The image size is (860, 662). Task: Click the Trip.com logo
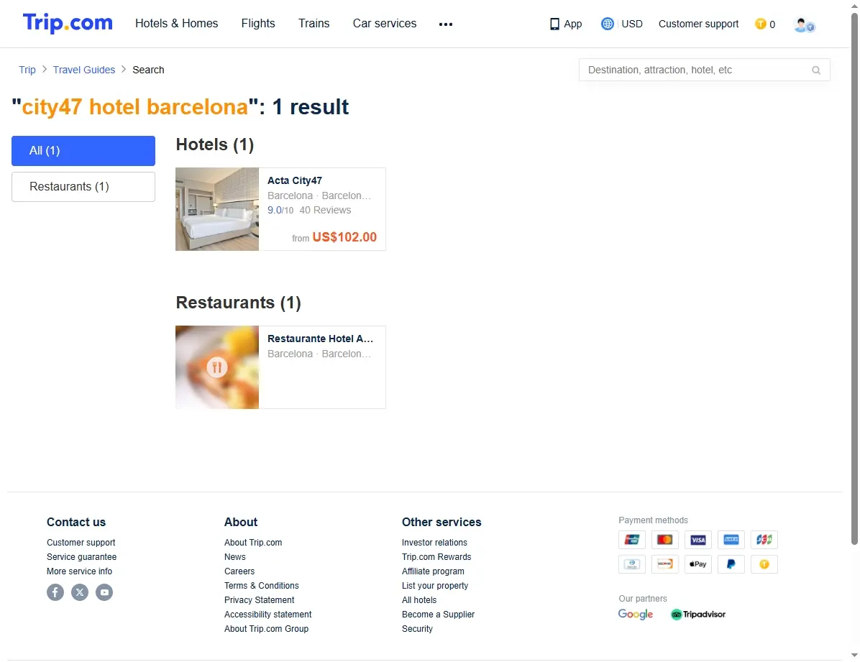tap(68, 23)
